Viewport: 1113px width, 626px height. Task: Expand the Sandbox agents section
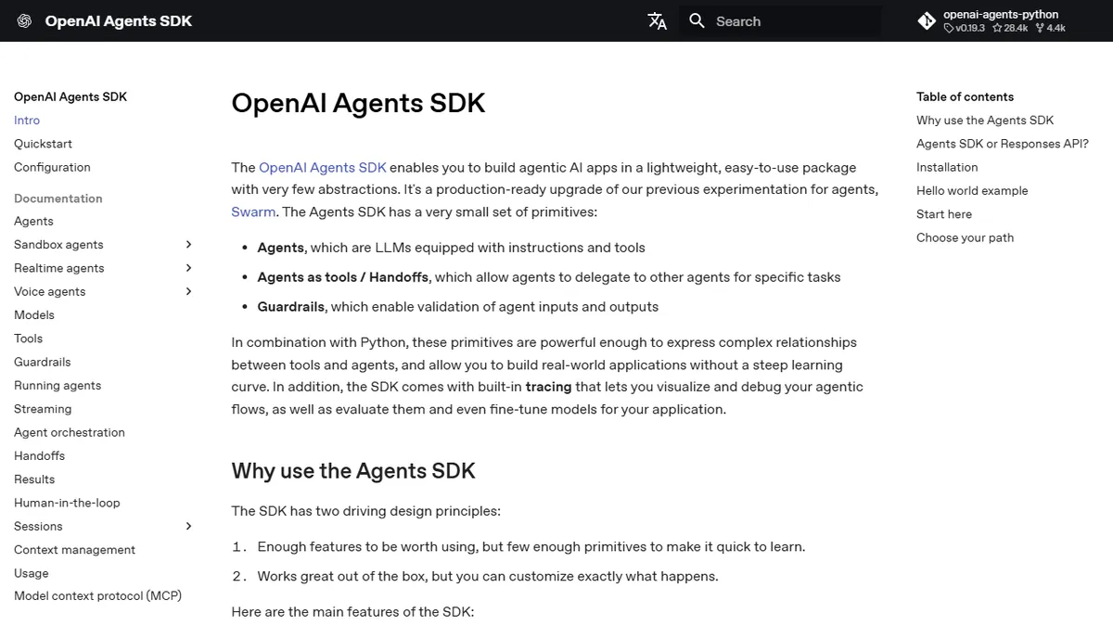coord(188,245)
